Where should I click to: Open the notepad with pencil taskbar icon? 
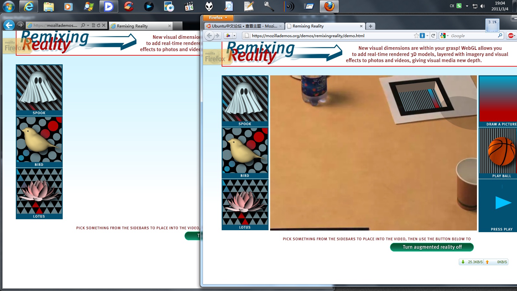(249, 6)
